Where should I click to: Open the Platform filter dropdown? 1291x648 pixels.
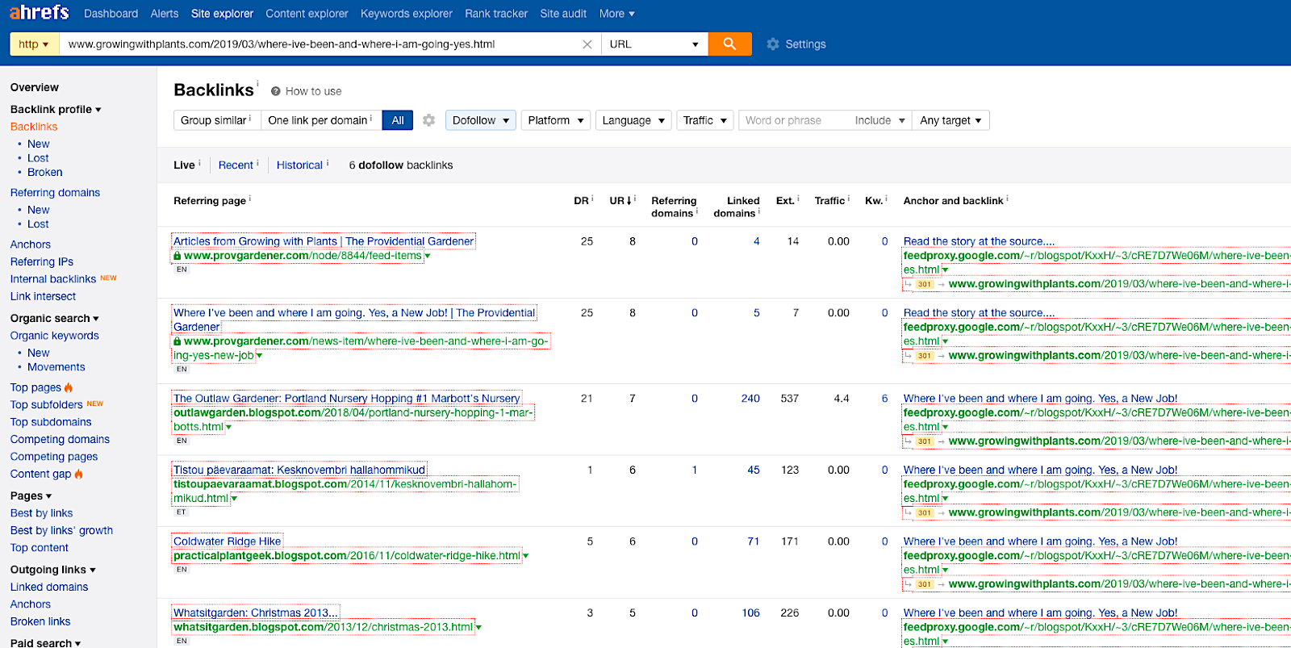tap(556, 120)
